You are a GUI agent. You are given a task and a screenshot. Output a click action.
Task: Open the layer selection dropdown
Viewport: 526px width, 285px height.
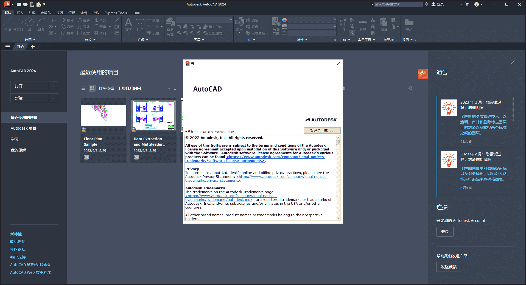point(231,20)
